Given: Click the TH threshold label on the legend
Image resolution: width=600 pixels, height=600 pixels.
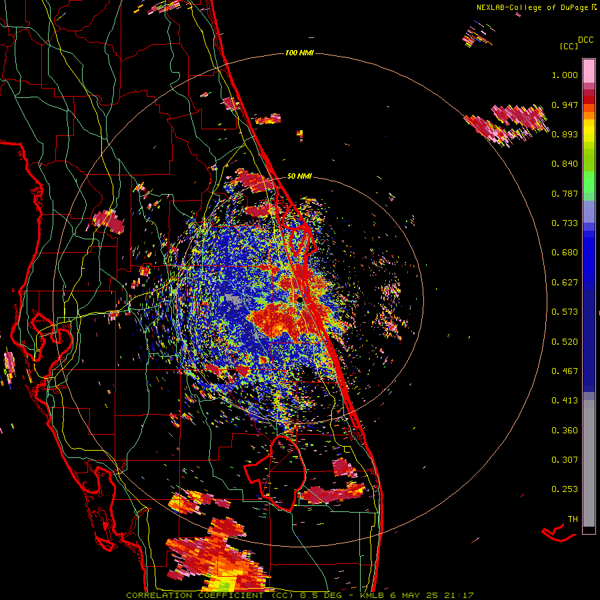Looking at the screenshot, I should click(x=573, y=519).
